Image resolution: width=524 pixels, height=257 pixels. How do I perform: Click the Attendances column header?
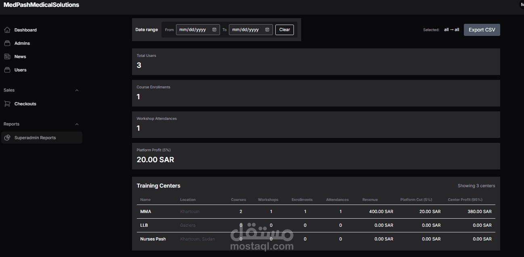pyautogui.click(x=337, y=200)
